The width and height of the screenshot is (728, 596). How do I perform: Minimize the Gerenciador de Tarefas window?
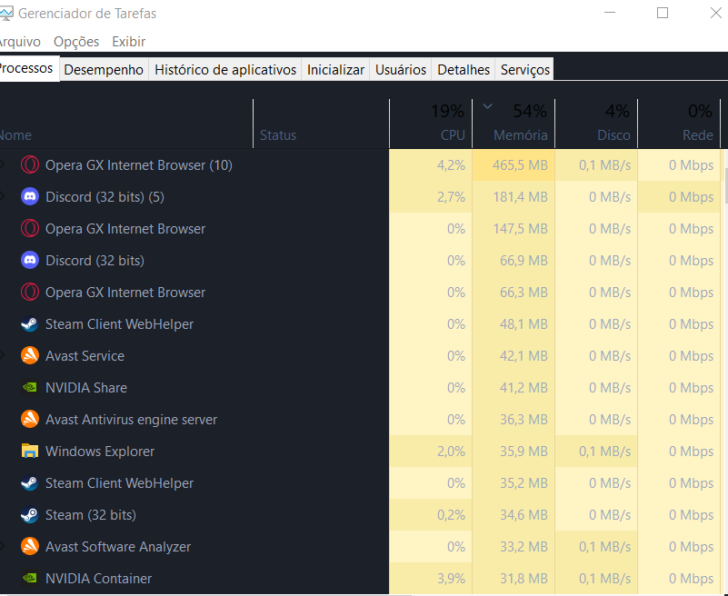(x=610, y=13)
